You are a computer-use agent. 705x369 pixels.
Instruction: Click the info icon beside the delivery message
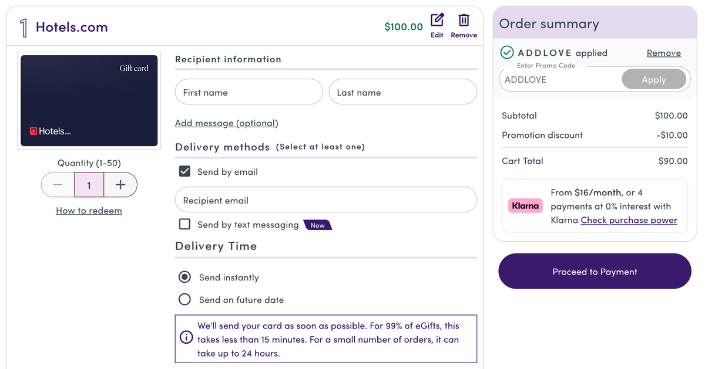(x=186, y=337)
